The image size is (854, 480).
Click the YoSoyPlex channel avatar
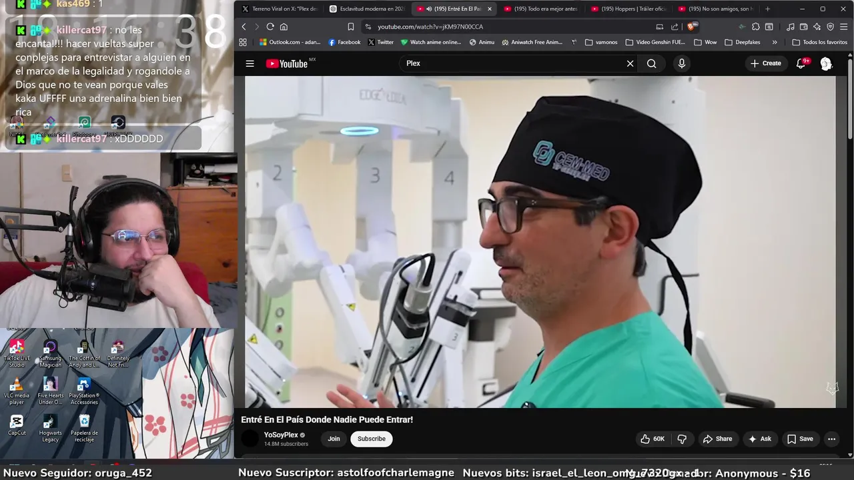pyautogui.click(x=250, y=439)
